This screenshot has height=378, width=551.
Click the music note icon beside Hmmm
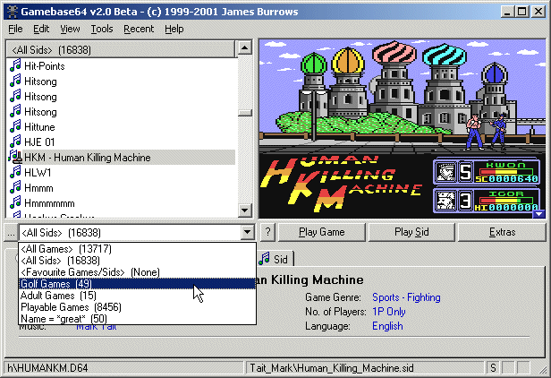click(x=15, y=187)
